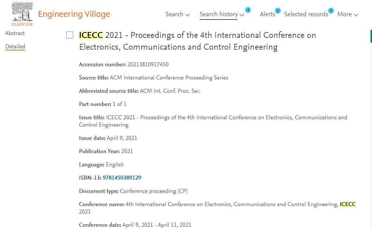Click the Search history count badge

pyautogui.click(x=248, y=10)
